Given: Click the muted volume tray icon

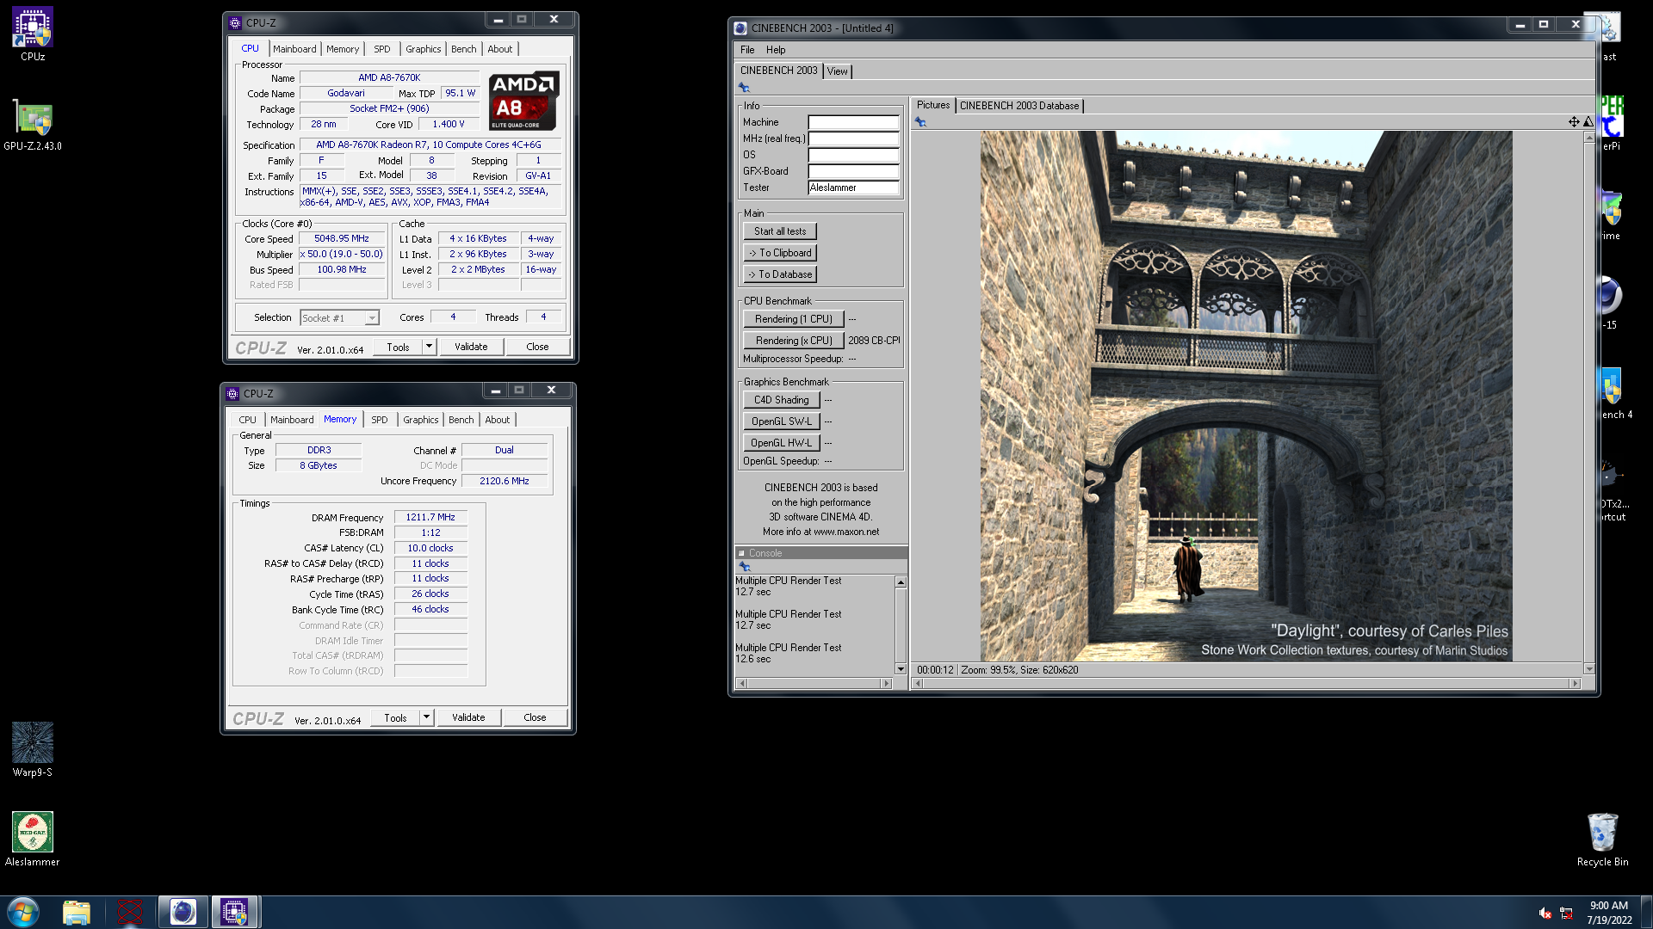Looking at the screenshot, I should (1545, 914).
